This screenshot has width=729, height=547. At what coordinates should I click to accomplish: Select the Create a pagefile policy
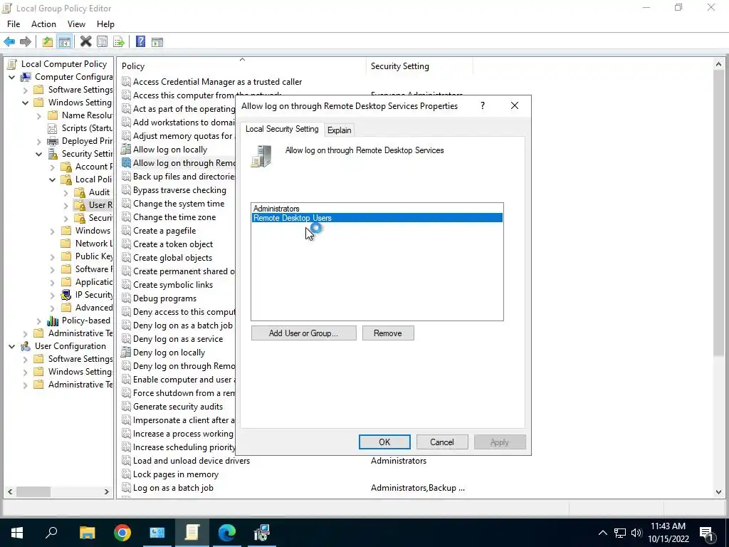click(164, 231)
